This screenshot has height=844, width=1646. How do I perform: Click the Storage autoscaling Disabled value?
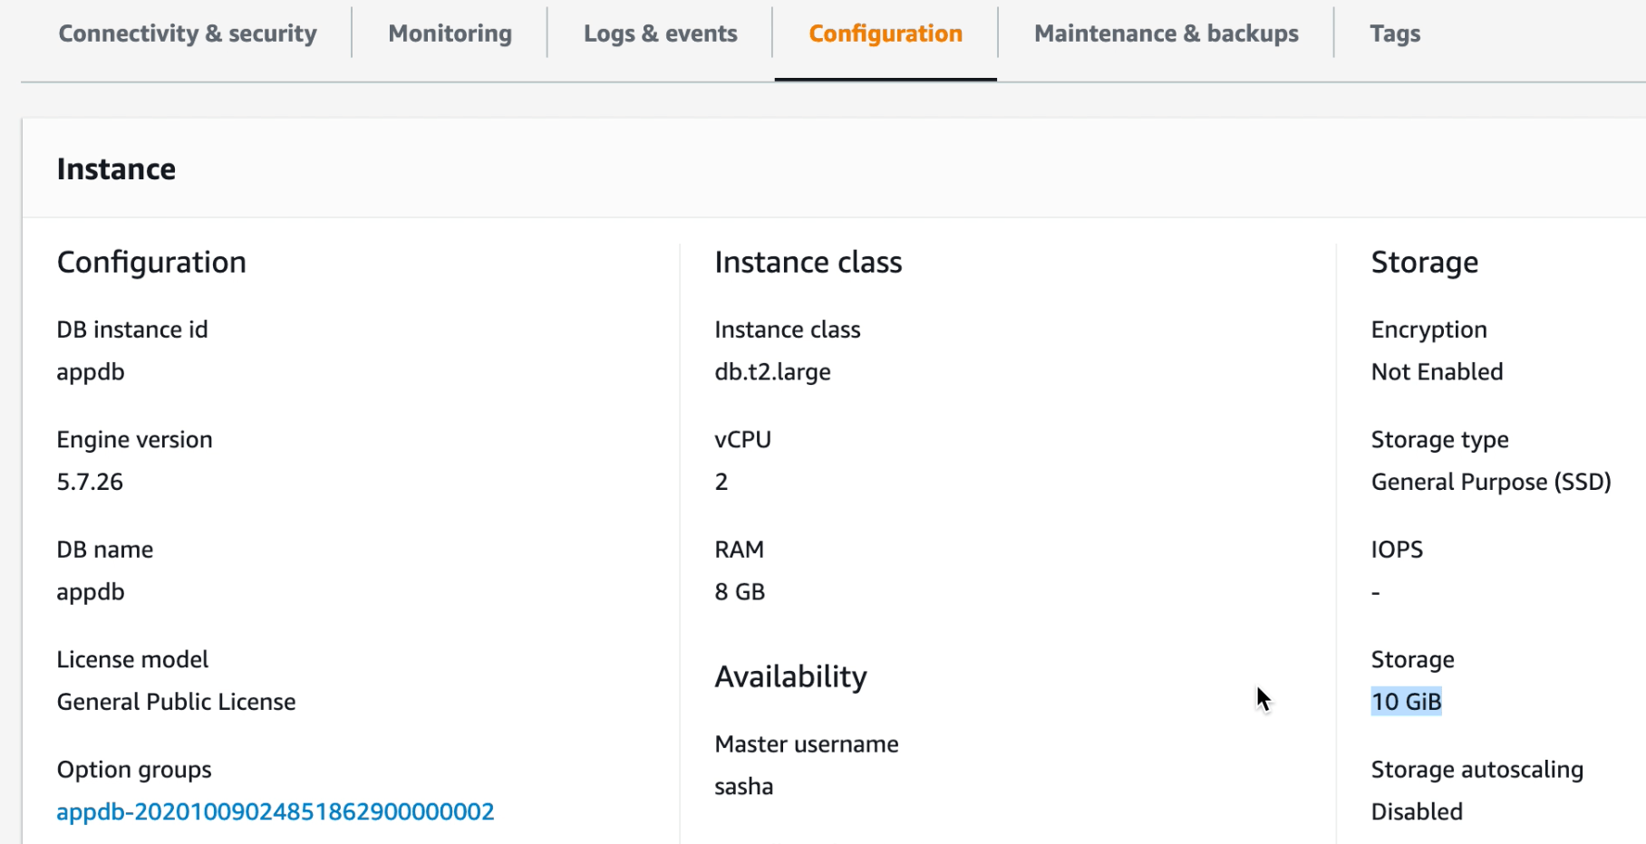[x=1417, y=811]
